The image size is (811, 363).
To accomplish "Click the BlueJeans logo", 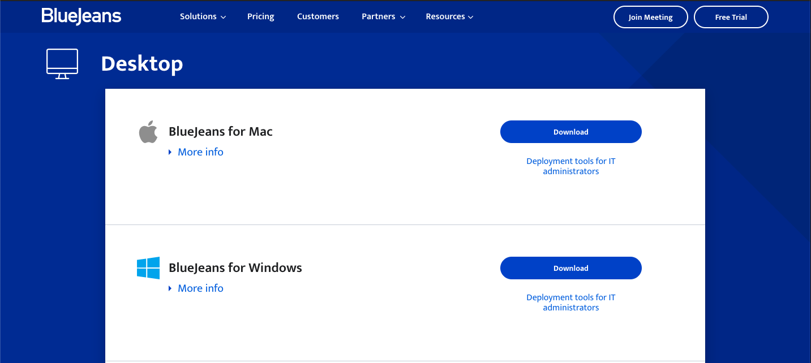I will pyautogui.click(x=80, y=16).
